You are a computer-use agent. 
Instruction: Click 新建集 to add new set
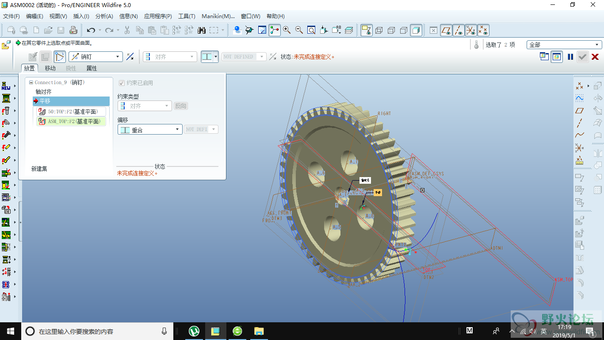39,169
